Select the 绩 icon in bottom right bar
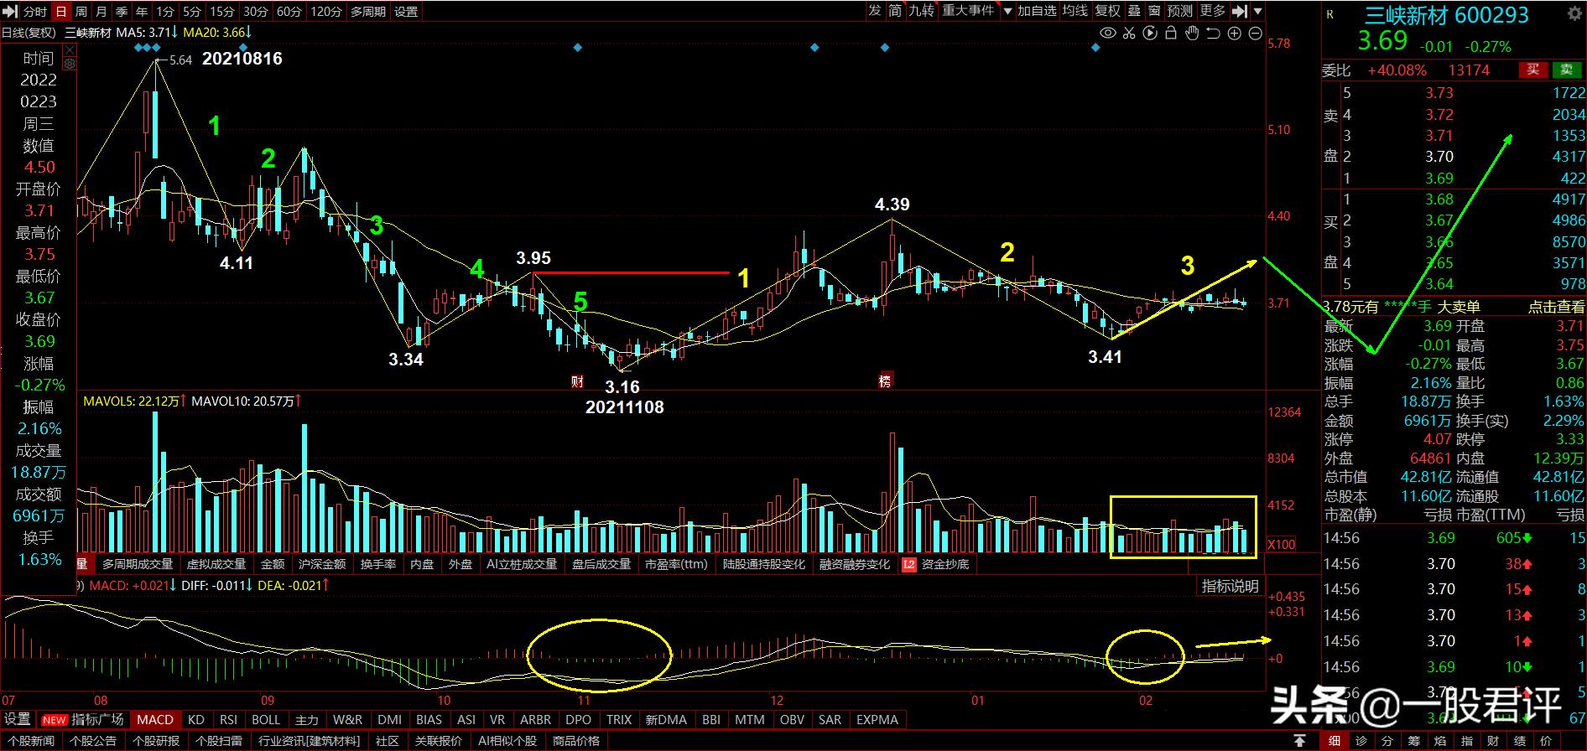Screen dimensions: 1587x751 coord(1520,741)
